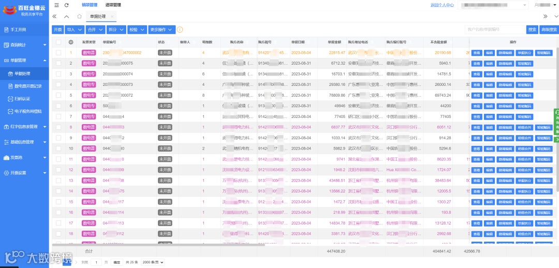Collapse 单据管理 in the sidebar
This screenshot has height=268, width=559.
coord(24,60)
